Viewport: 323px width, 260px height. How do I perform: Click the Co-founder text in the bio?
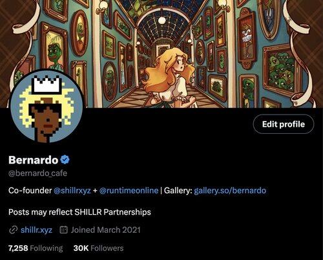click(x=30, y=191)
